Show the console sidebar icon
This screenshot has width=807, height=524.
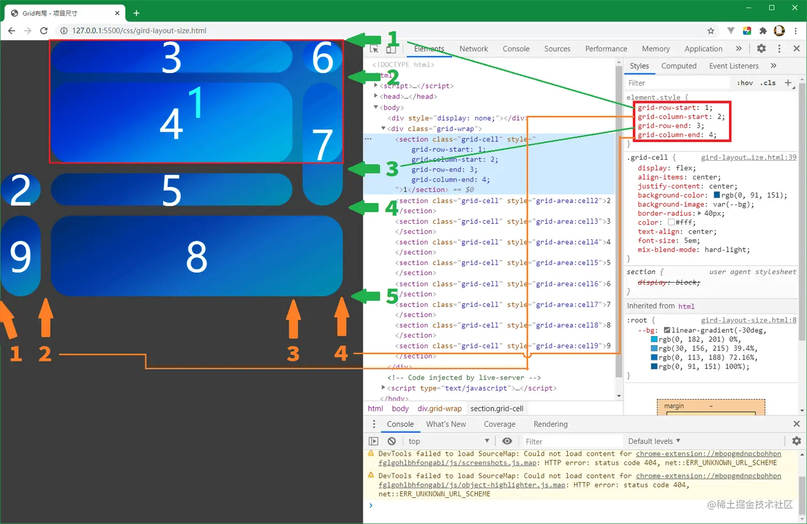click(374, 441)
